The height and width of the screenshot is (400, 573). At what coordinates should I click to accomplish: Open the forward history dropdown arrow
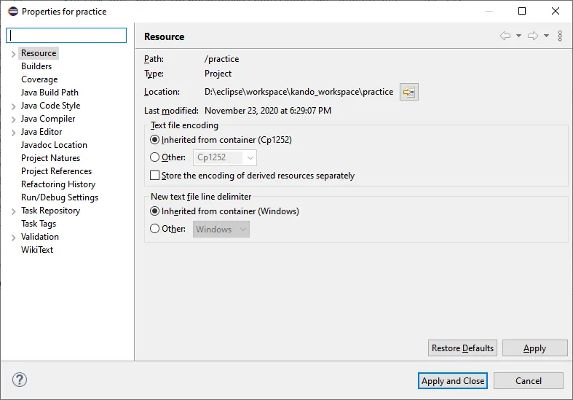[x=546, y=36]
